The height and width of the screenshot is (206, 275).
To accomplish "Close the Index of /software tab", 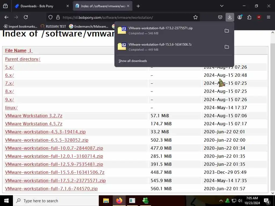I will click(128, 6).
